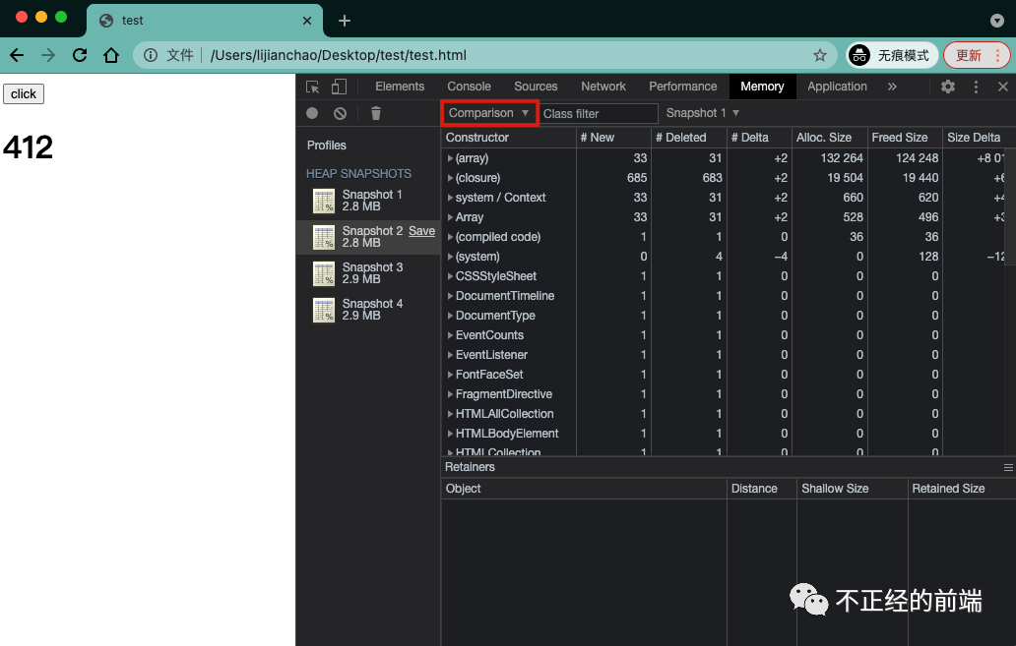The width and height of the screenshot is (1016, 646).
Task: Expand the DocumentTimeline row
Action: click(450, 296)
